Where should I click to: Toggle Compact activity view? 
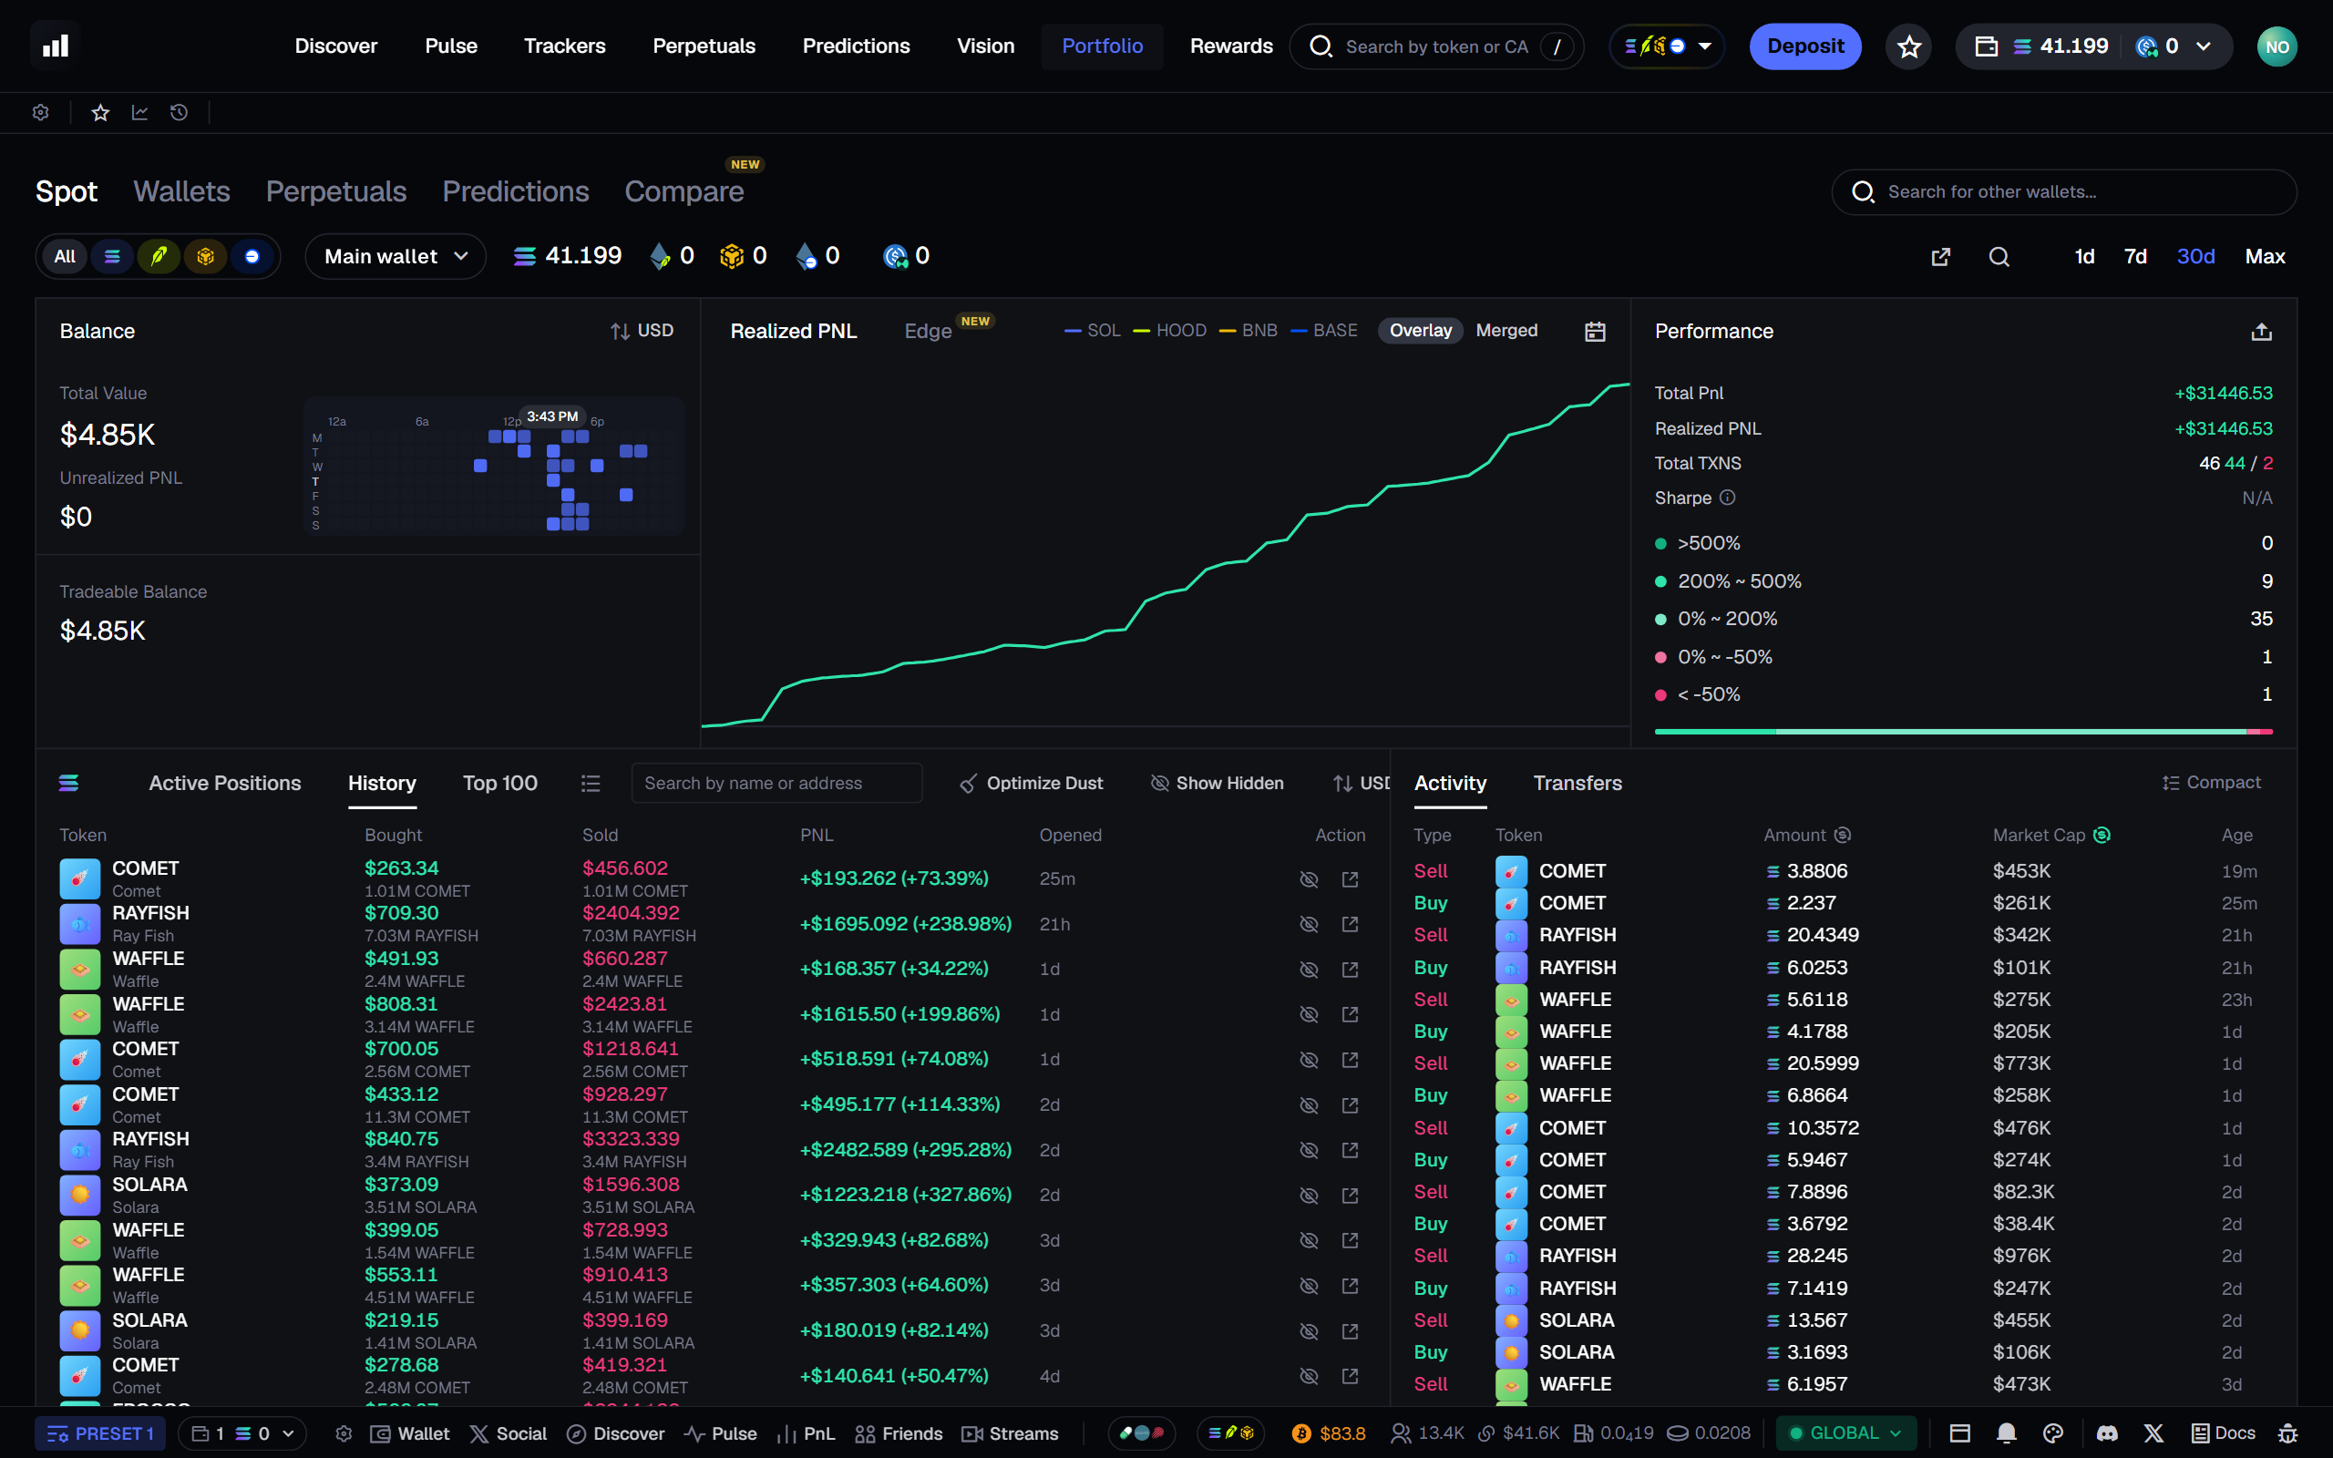coord(2212,782)
